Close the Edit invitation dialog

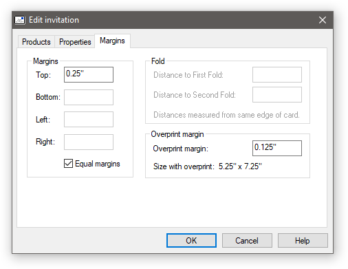[323, 20]
